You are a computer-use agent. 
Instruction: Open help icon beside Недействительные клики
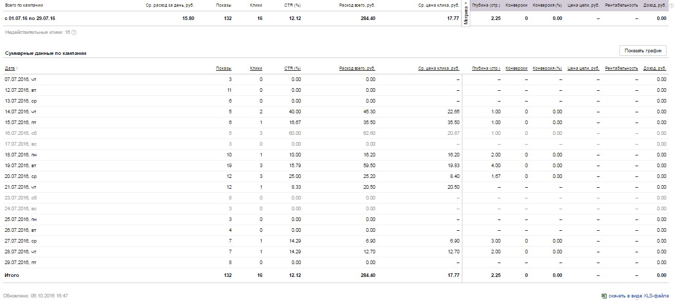tap(74, 32)
